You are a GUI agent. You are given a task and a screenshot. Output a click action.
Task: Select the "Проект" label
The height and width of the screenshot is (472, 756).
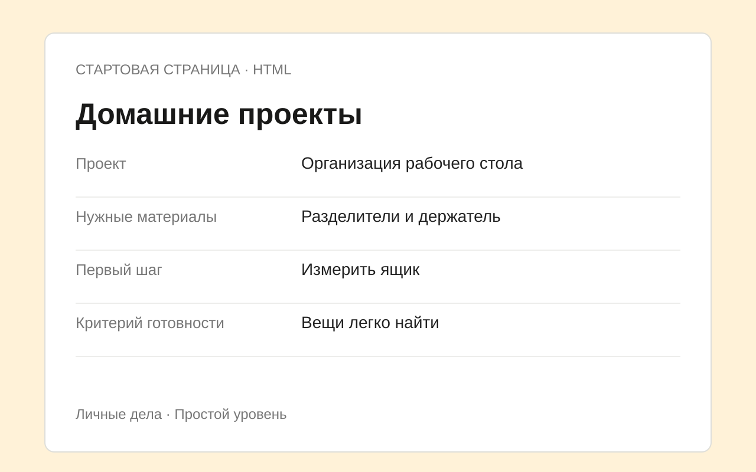click(x=101, y=164)
